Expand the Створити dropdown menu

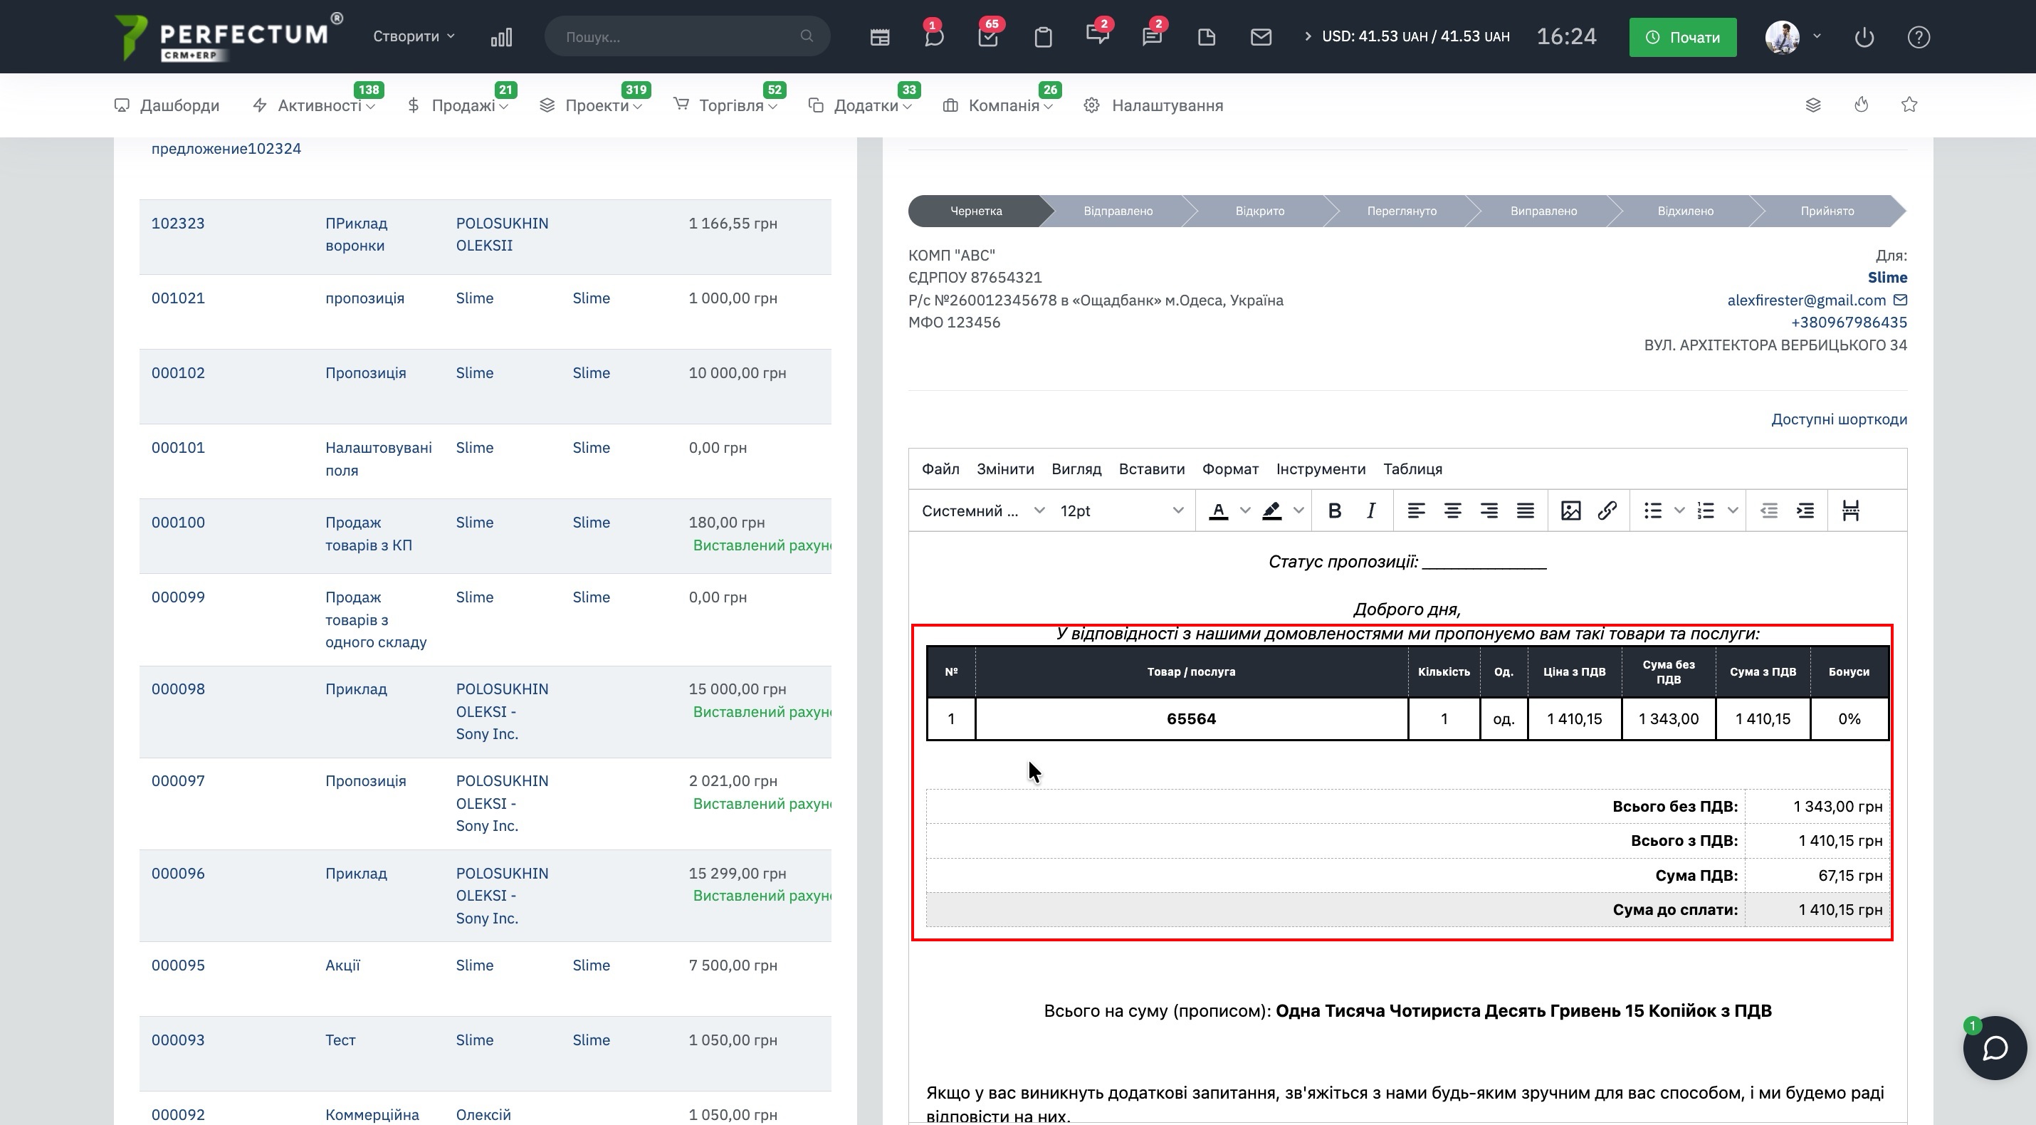[x=414, y=36]
